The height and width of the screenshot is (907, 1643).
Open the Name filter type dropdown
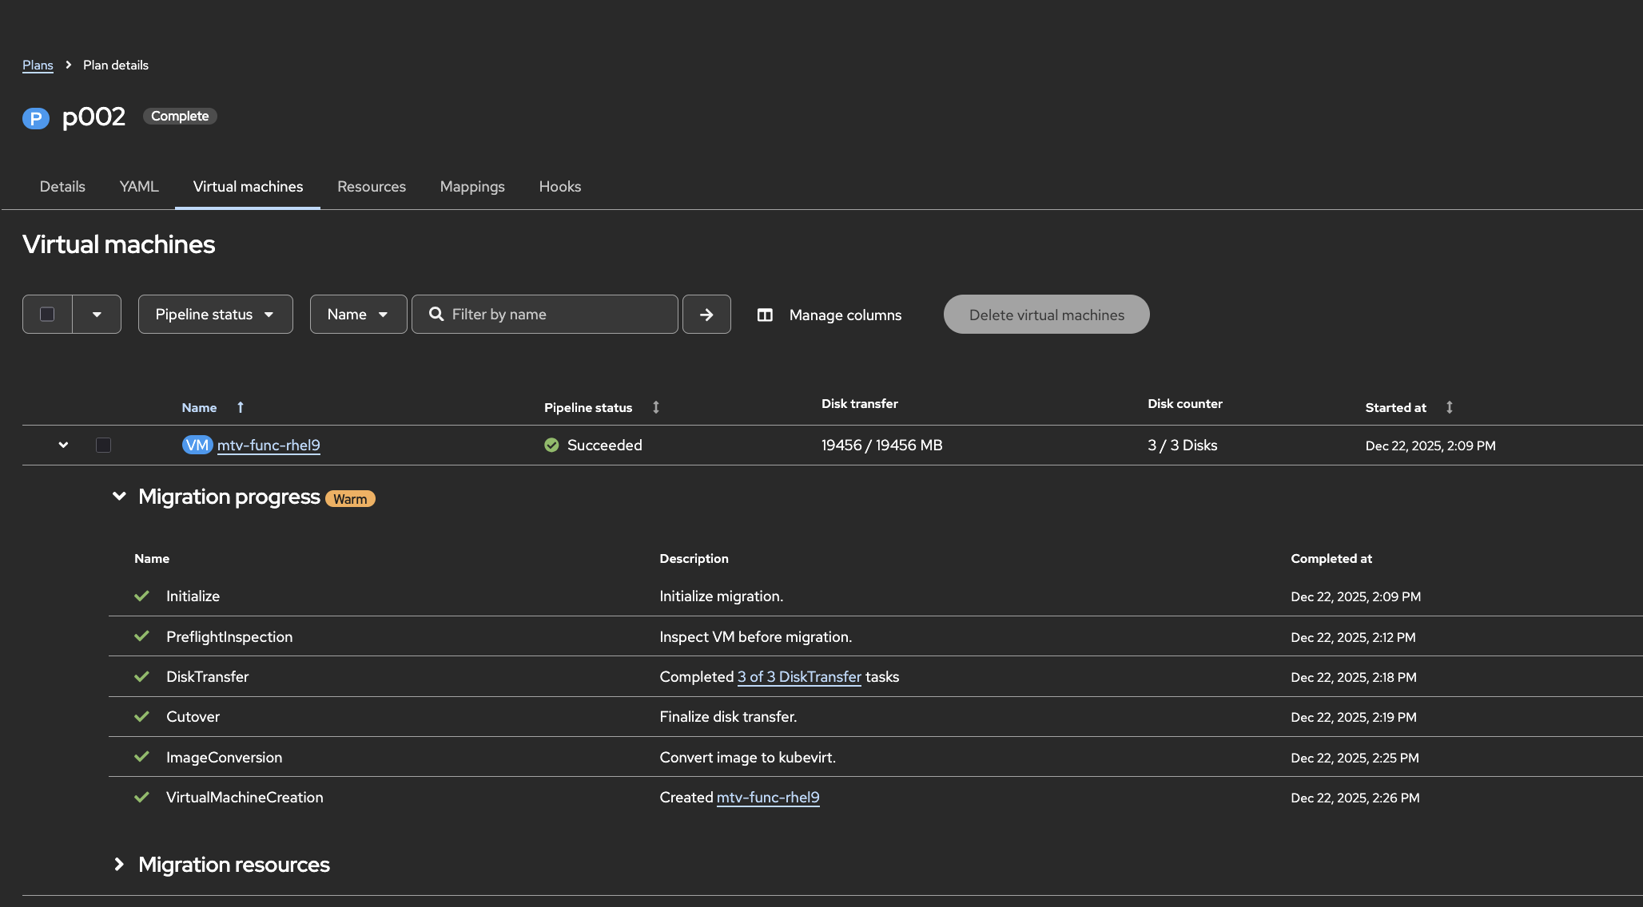(x=358, y=315)
